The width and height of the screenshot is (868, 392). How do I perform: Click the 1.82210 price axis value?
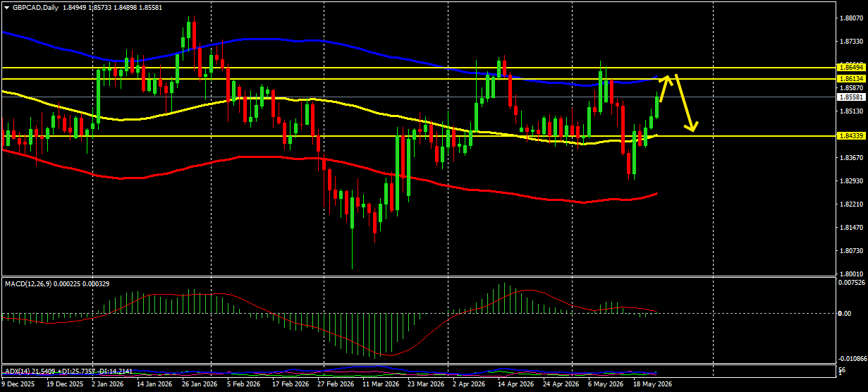coord(852,204)
